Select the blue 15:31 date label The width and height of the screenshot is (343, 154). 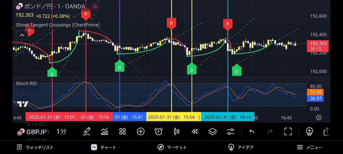coord(129,117)
